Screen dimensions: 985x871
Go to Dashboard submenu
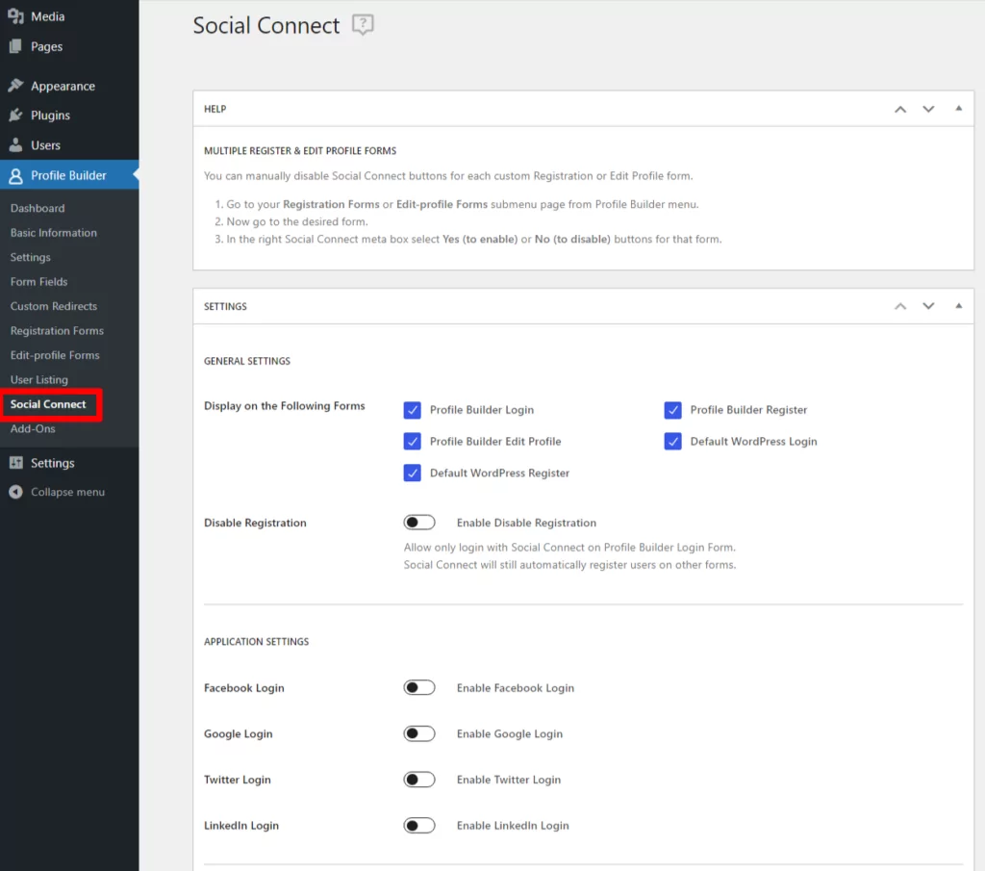click(x=38, y=208)
